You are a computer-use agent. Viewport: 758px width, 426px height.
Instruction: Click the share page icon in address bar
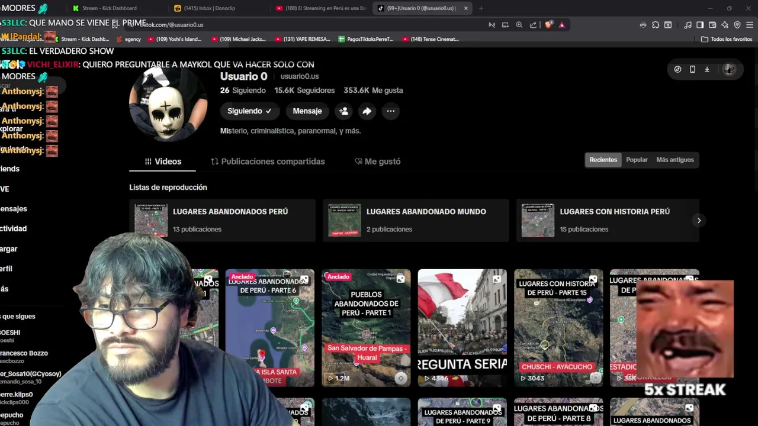click(534, 25)
